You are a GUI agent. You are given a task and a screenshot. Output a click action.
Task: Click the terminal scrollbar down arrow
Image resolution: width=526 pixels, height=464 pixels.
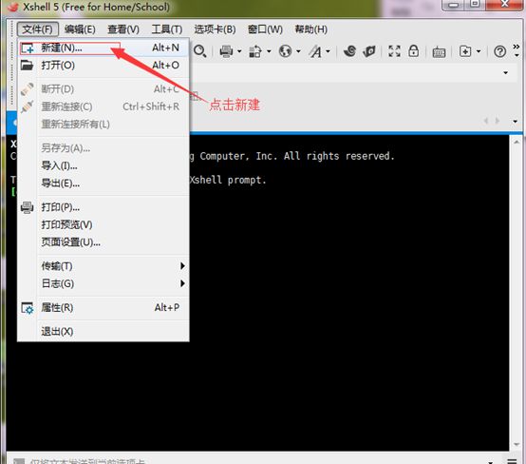point(517,445)
